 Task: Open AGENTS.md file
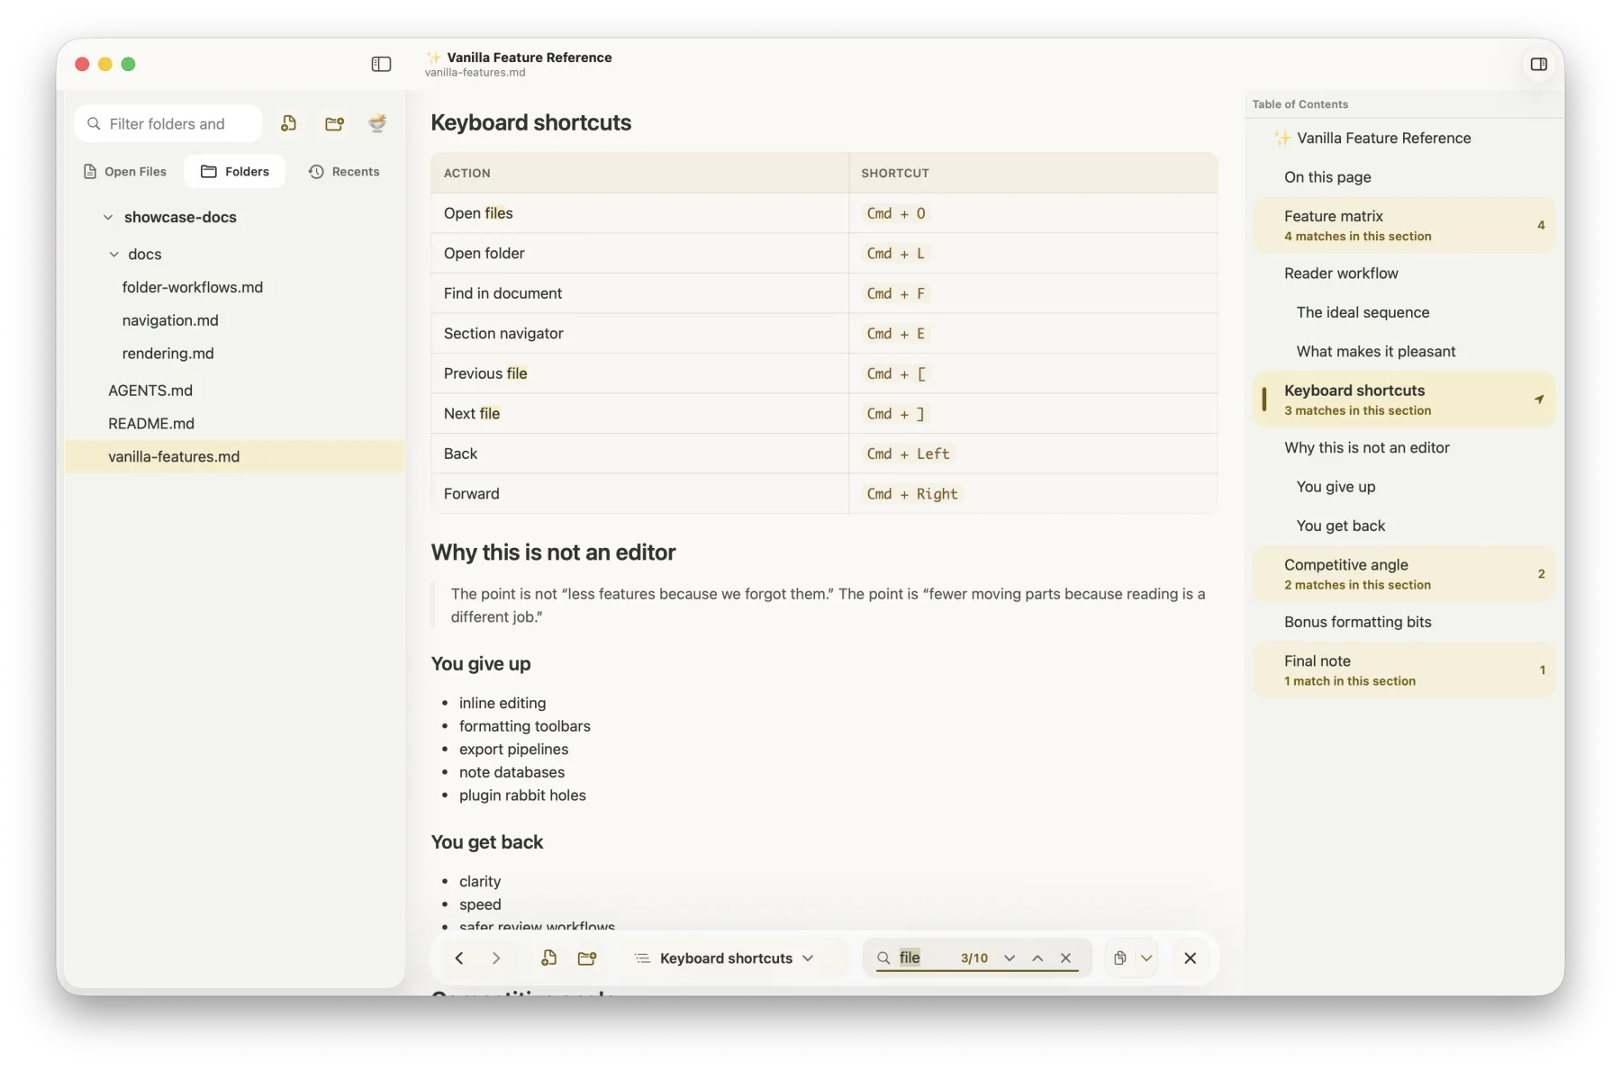(150, 391)
